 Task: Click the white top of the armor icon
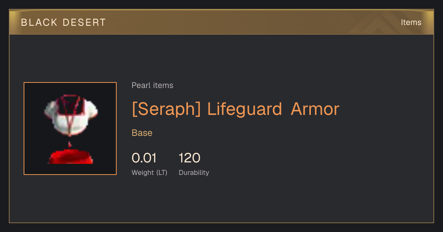point(71,116)
